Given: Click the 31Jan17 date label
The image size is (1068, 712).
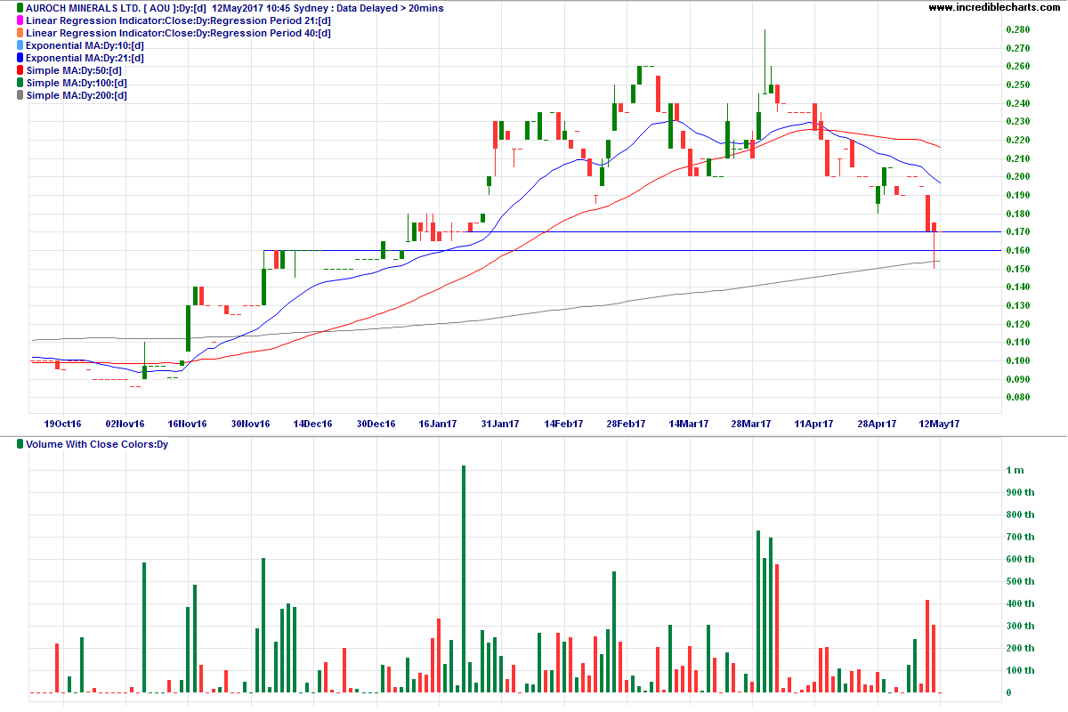Looking at the screenshot, I should point(500,424).
